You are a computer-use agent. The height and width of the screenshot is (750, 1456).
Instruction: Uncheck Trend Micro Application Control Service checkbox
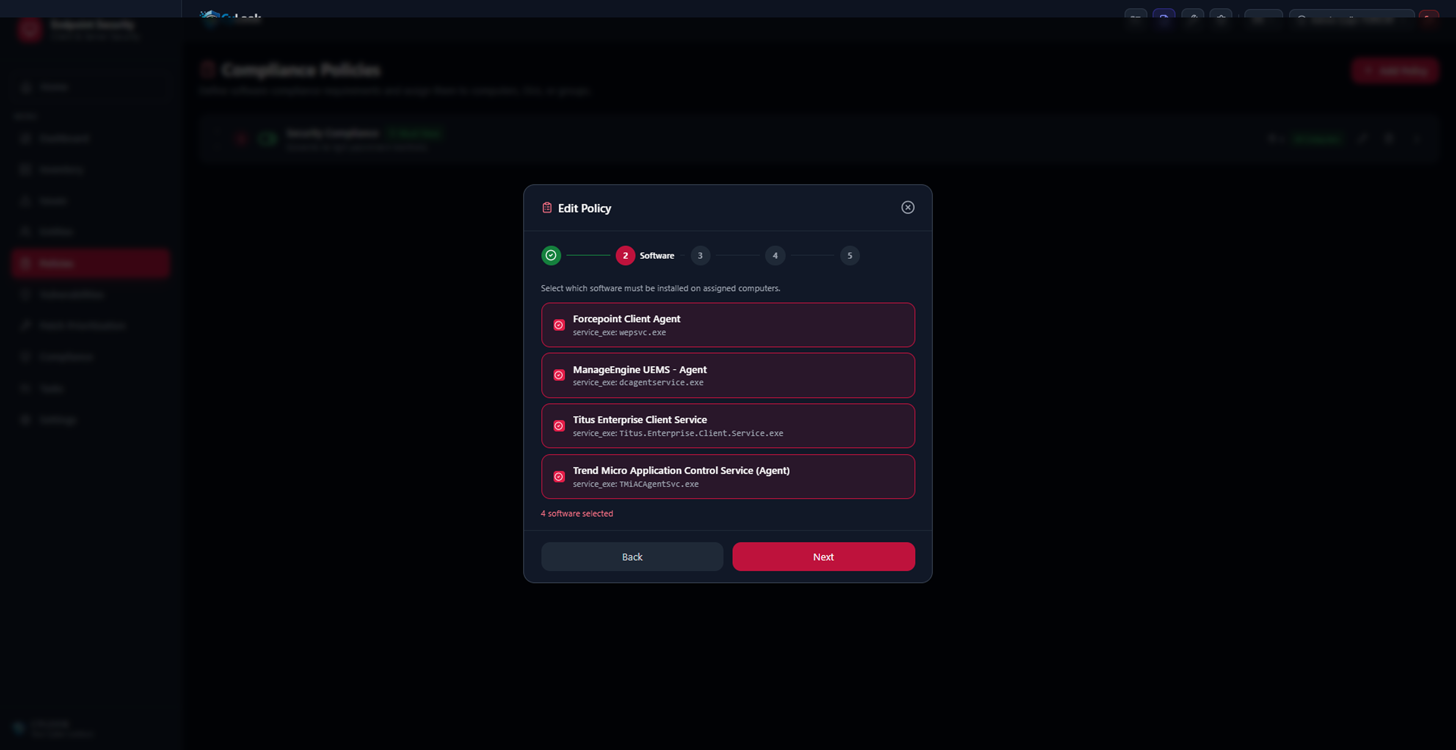click(x=559, y=477)
